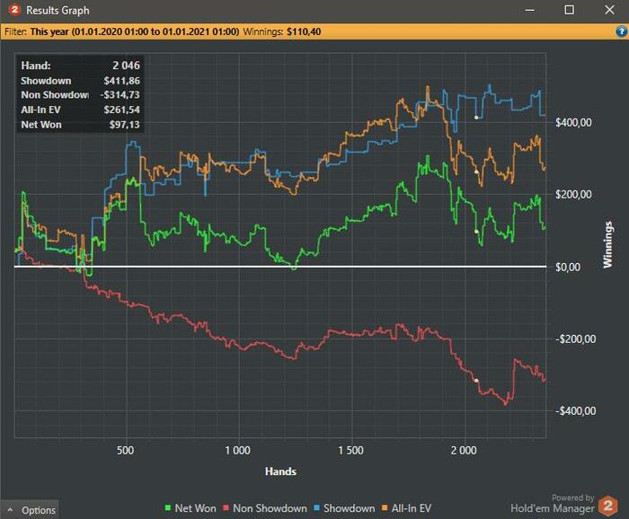Screen dimensions: 629x519
Task: Close the Results Graph window
Action: click(x=609, y=10)
